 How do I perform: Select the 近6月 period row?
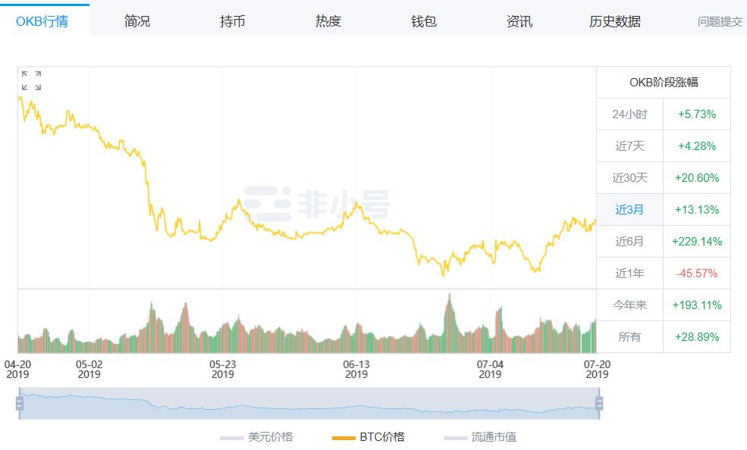tap(663, 242)
